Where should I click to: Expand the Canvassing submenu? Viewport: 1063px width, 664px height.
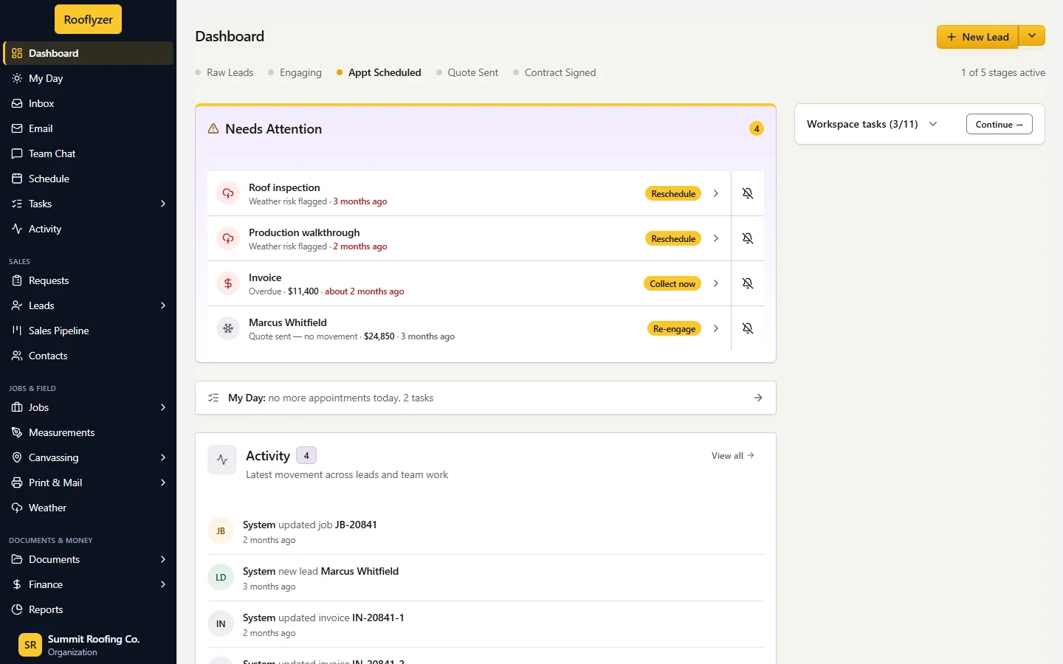click(163, 457)
